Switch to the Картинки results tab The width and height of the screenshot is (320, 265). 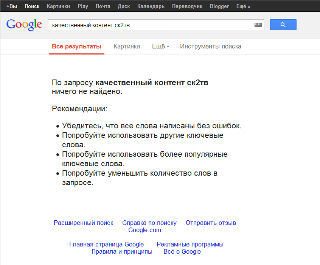coord(127,47)
